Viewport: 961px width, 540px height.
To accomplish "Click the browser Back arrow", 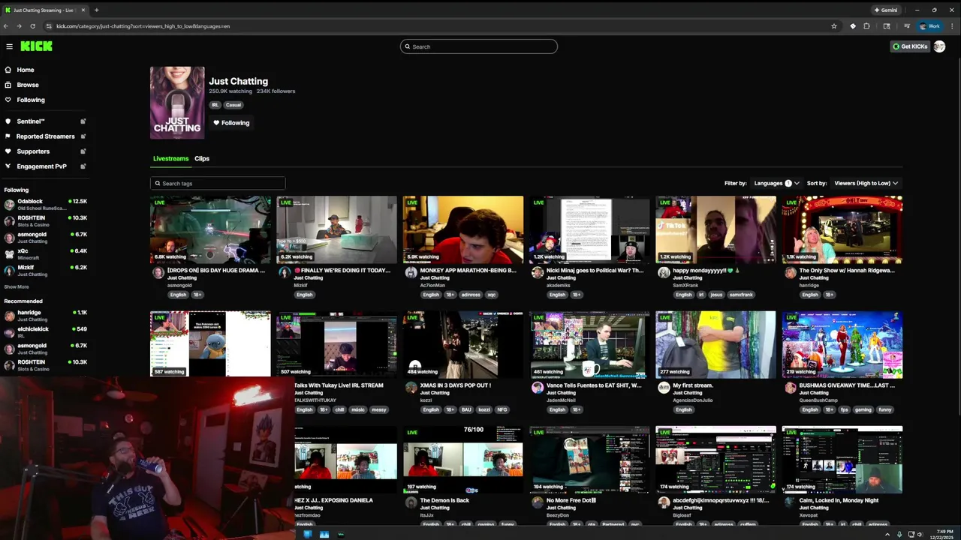I will [x=6, y=26].
